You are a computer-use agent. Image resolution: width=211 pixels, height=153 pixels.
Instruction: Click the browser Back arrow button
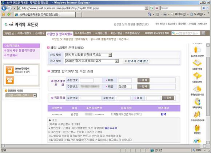pos(4,8)
